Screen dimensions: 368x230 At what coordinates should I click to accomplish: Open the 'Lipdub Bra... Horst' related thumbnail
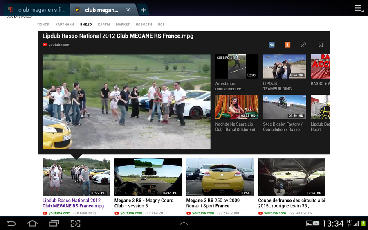(x=320, y=107)
